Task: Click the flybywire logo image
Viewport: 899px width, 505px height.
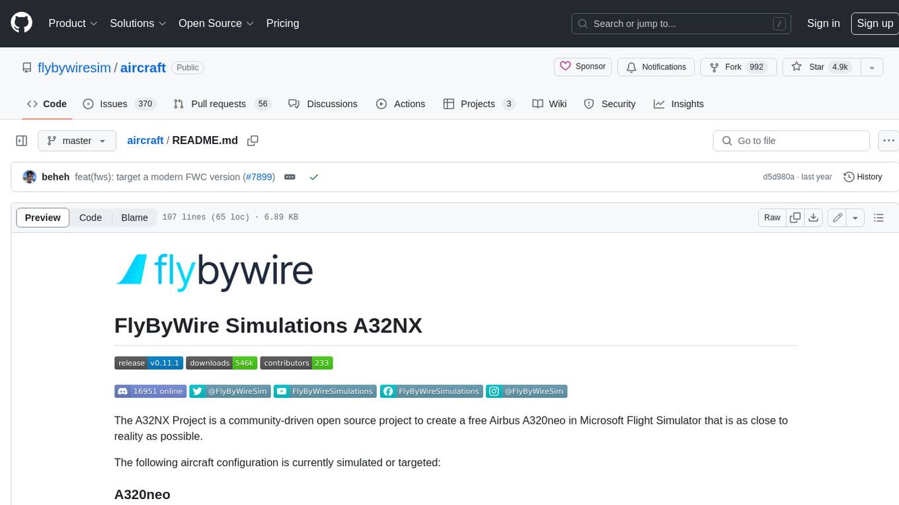Action: tap(214, 272)
